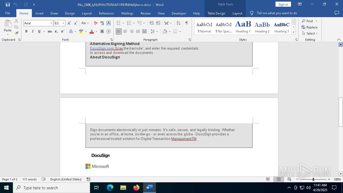Open the spelling and proofing status icon
Image resolution: width=343 pixels, height=193 pixels.
44,179
